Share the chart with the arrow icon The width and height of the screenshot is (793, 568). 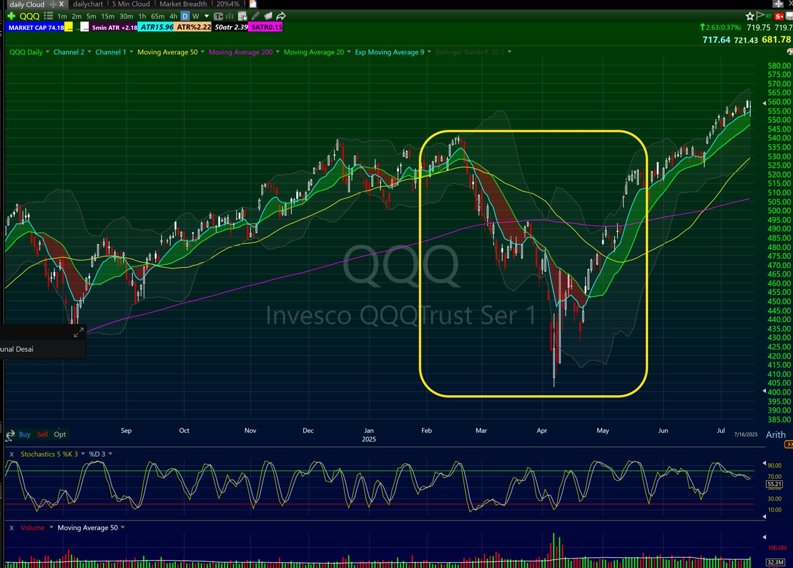281,16
